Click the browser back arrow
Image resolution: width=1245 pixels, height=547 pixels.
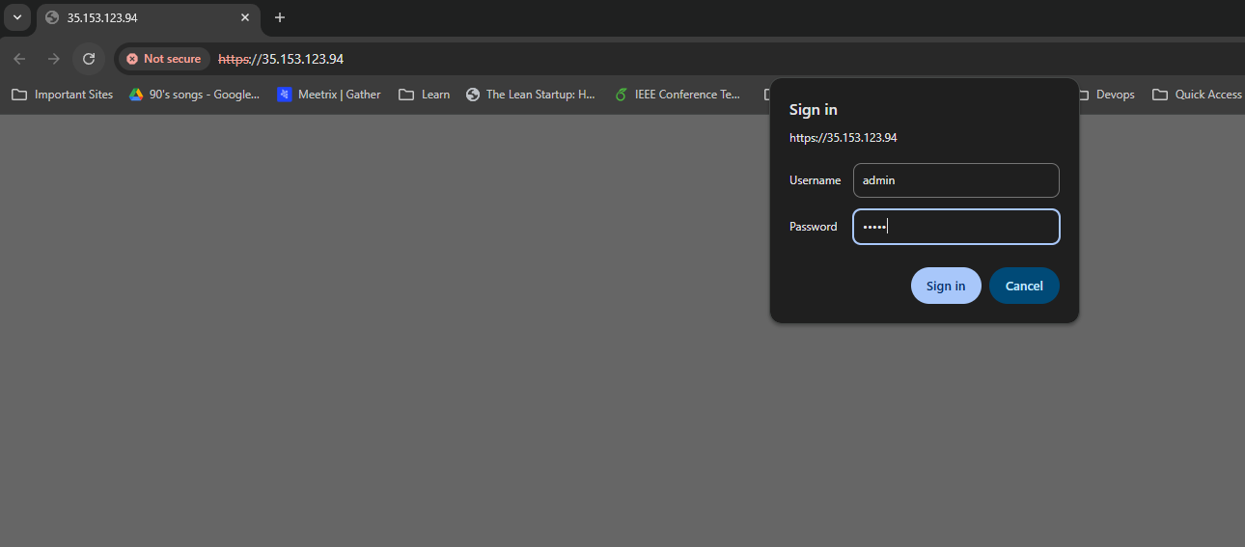[x=19, y=59]
